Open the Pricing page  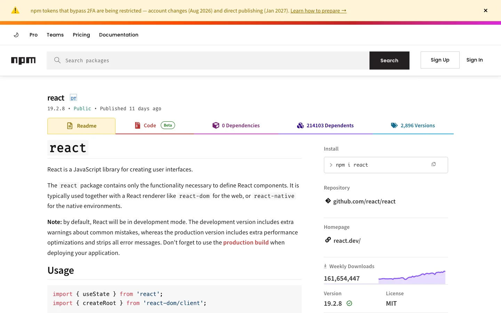(x=81, y=35)
